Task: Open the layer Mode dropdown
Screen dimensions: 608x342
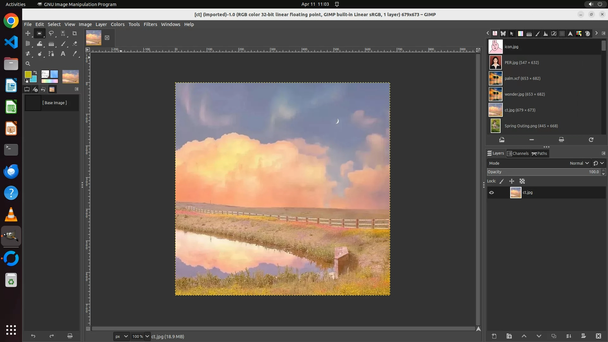Action: (579, 163)
